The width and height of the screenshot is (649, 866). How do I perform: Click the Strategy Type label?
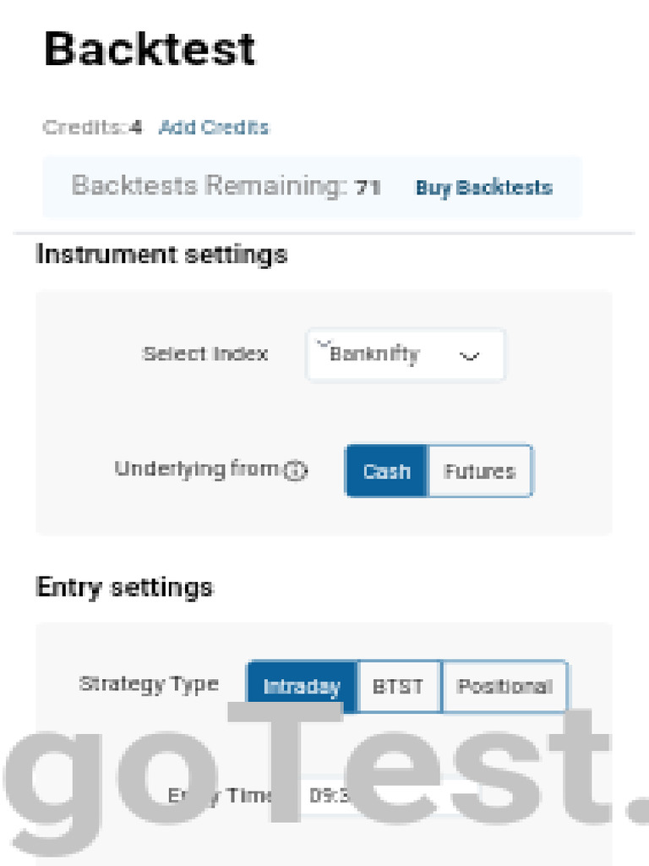click(x=149, y=684)
